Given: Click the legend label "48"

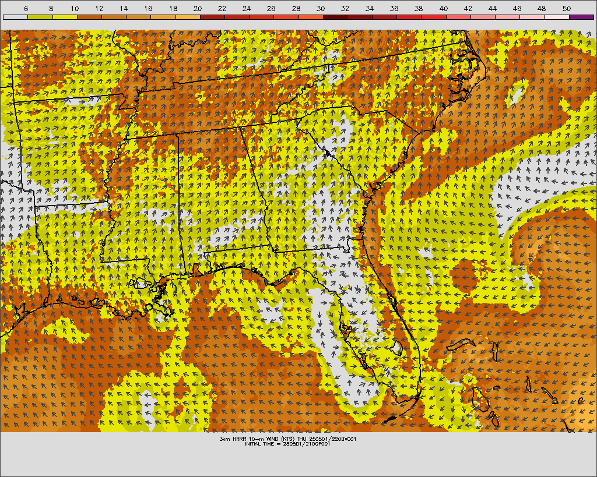Looking at the screenshot, I should point(542,8).
